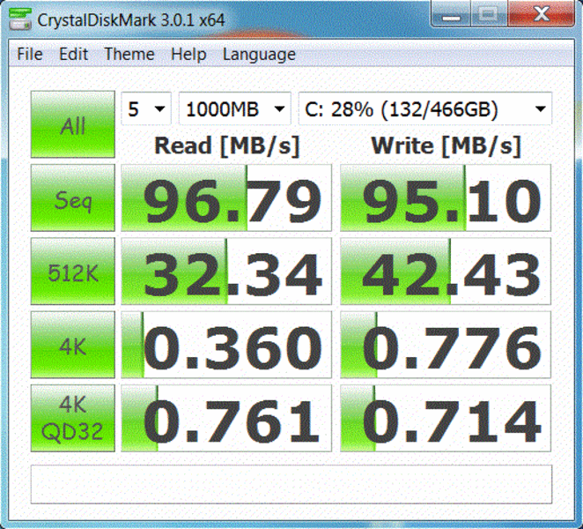Screen dimensions: 583x529
Task: Expand the test count dropdown showing 5
Action: [146, 108]
